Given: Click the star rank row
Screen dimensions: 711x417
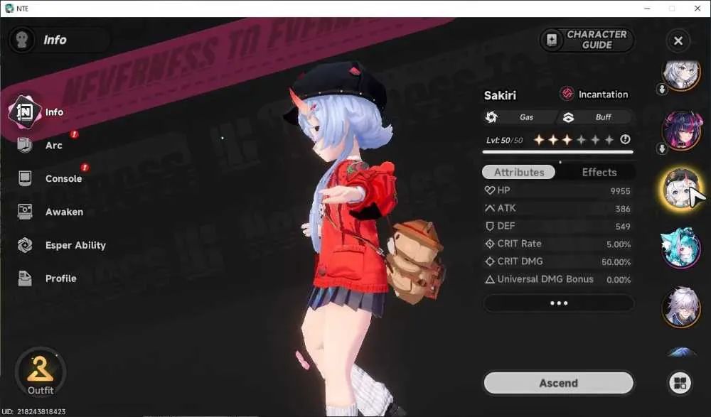Looking at the screenshot, I should (x=574, y=140).
